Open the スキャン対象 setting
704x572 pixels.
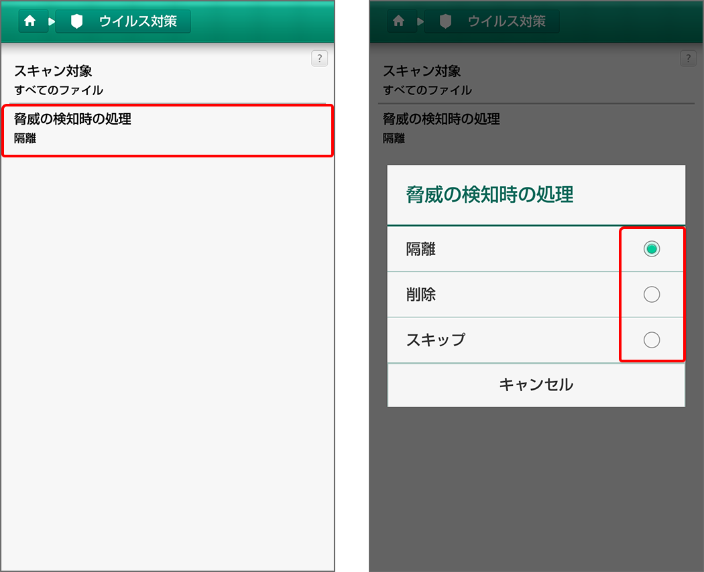click(x=167, y=78)
